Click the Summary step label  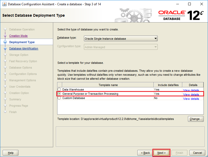pos(15,99)
